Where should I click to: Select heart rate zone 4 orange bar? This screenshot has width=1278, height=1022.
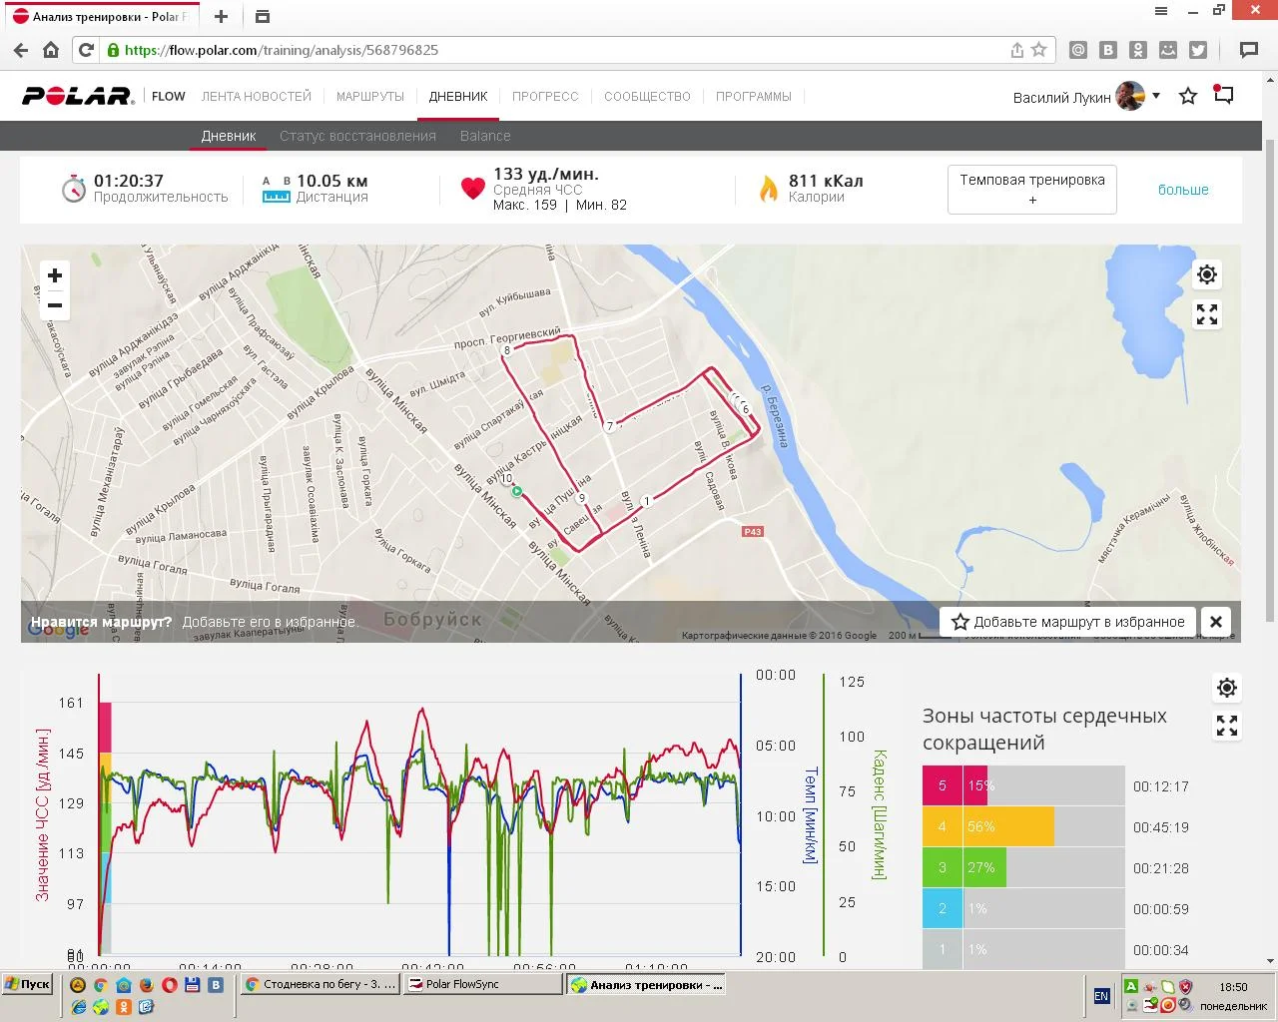point(1008,826)
